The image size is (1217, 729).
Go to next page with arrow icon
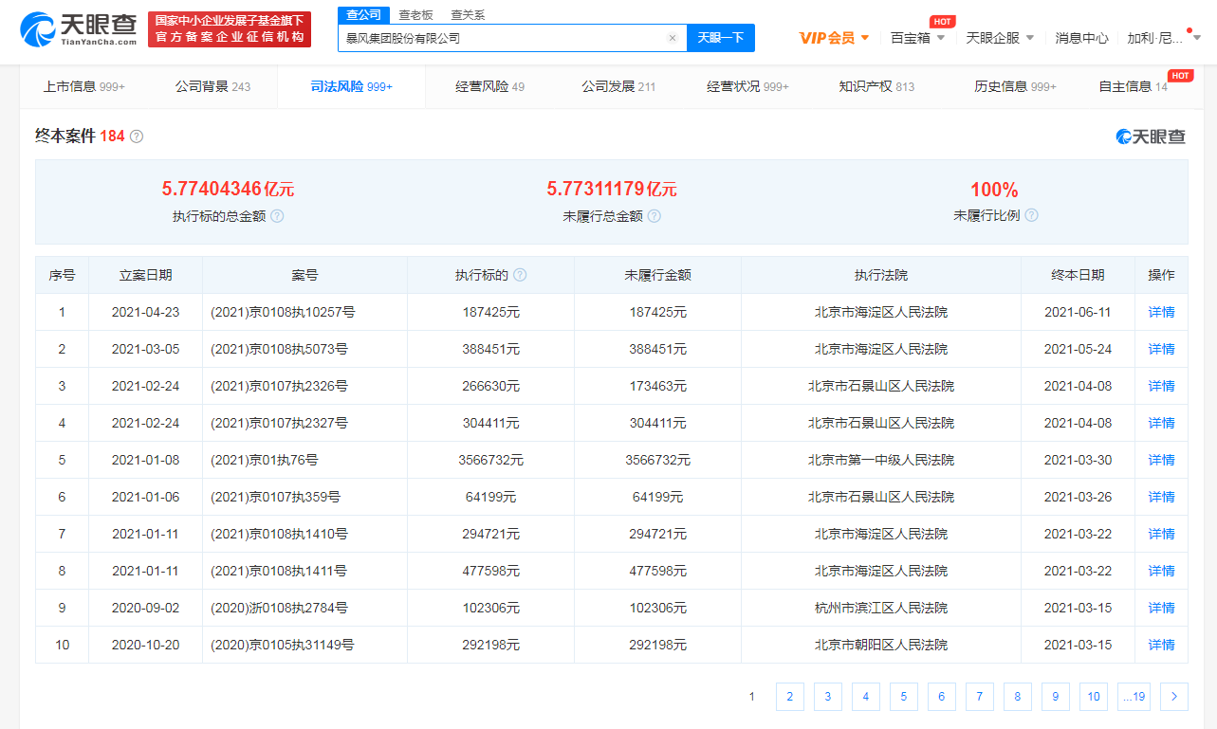pyautogui.click(x=1173, y=697)
